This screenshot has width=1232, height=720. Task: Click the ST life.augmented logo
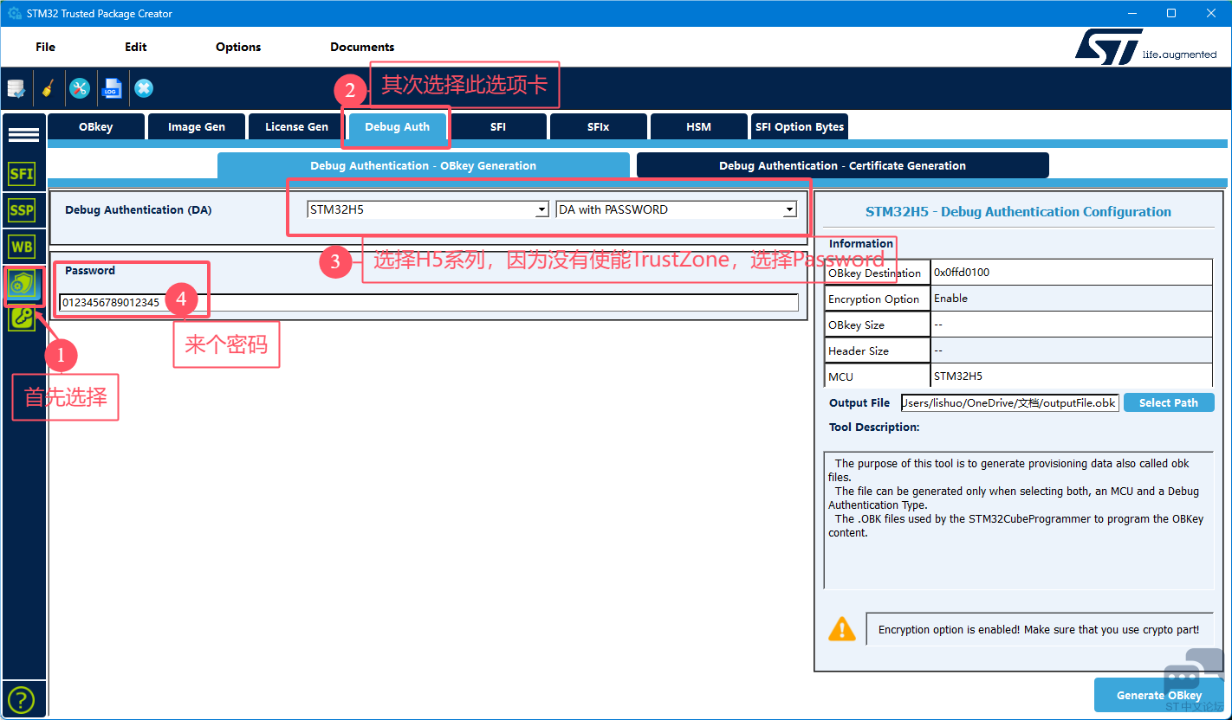(x=1145, y=48)
